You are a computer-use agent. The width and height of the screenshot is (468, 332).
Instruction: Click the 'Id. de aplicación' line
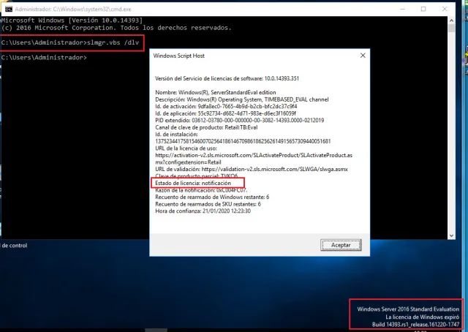(226, 113)
